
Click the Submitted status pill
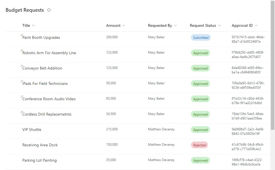tap(201, 37)
